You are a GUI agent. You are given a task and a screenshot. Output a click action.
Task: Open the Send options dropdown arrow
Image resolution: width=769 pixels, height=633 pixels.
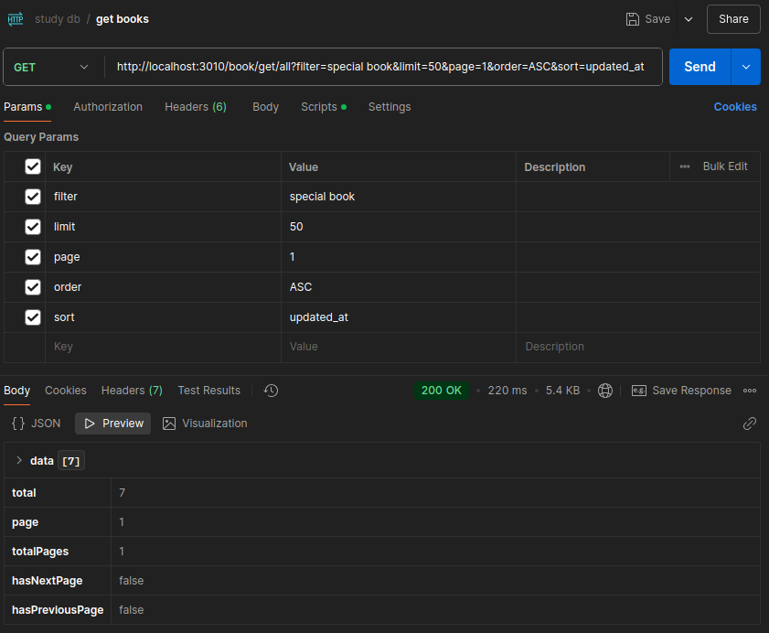click(x=746, y=67)
